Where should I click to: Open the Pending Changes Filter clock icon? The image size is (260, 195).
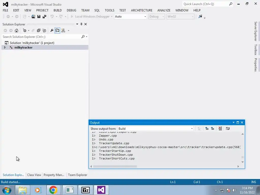tap(25, 30)
